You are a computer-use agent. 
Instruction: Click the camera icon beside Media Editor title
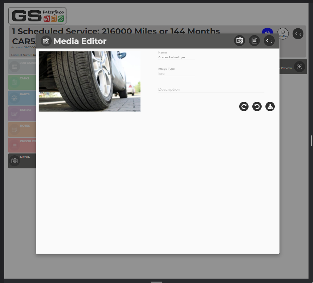(x=46, y=41)
